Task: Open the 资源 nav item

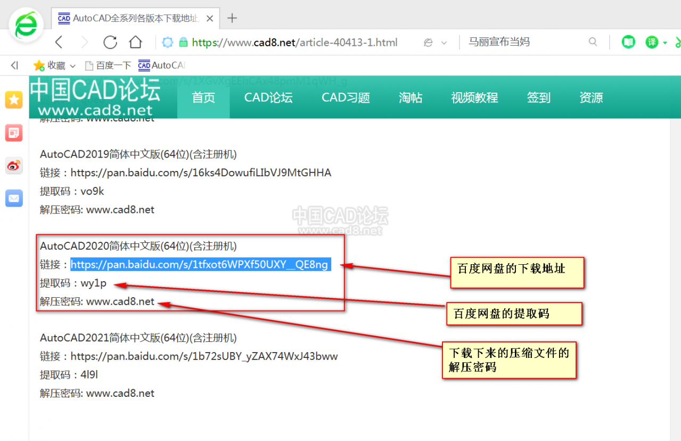Action: [591, 97]
